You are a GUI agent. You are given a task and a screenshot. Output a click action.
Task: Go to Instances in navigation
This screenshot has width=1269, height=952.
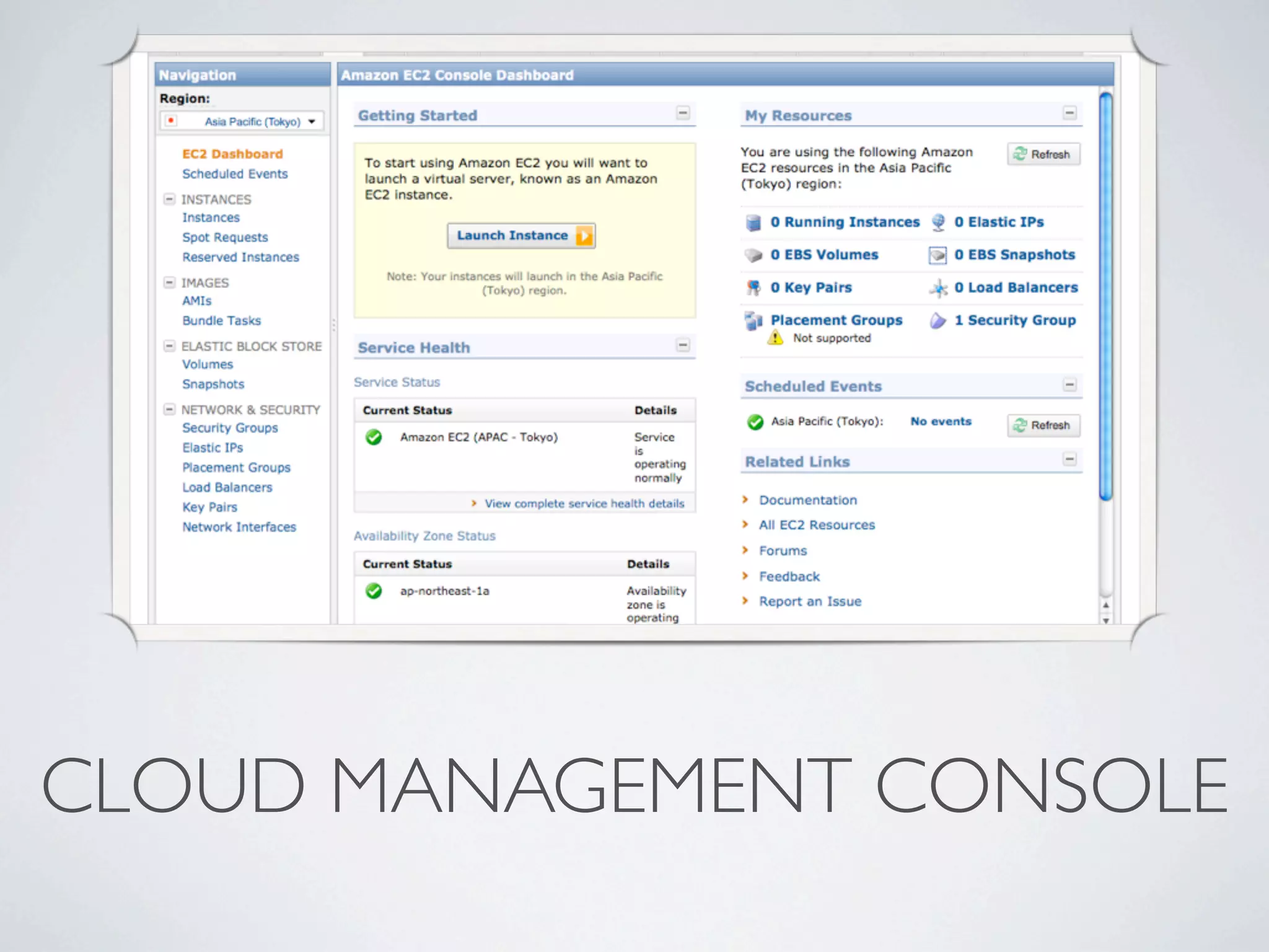click(x=211, y=218)
